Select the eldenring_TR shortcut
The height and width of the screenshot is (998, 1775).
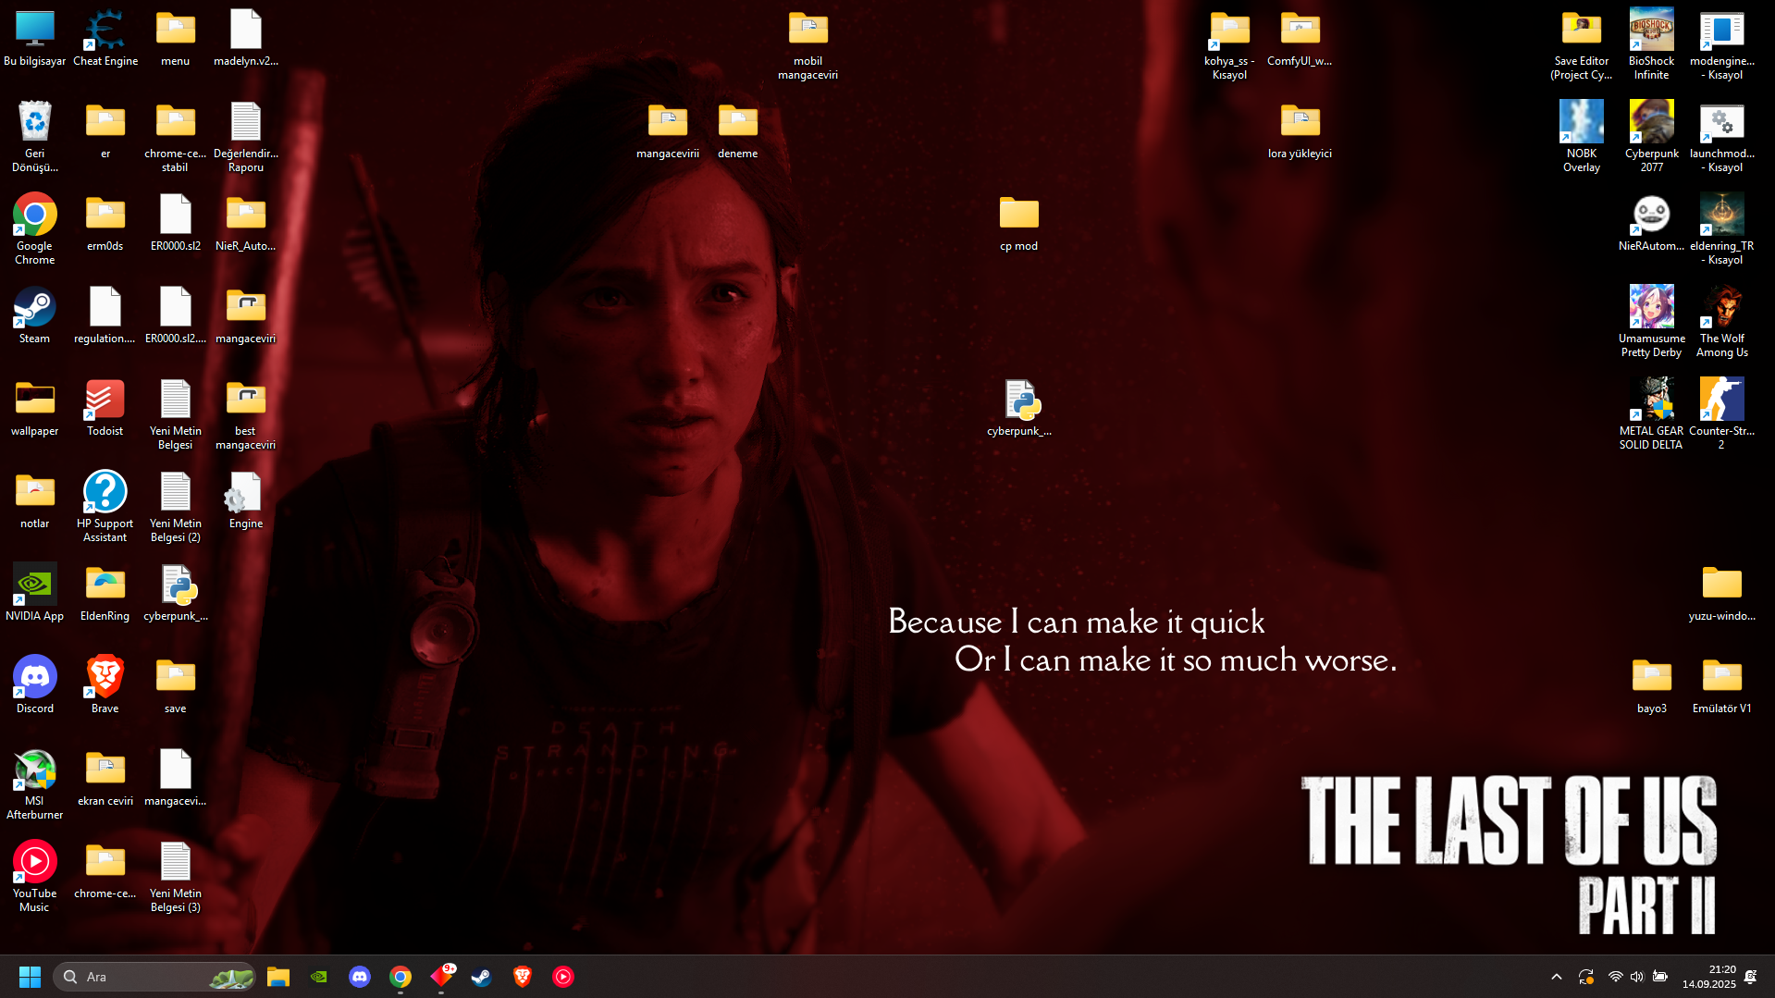click(x=1722, y=229)
